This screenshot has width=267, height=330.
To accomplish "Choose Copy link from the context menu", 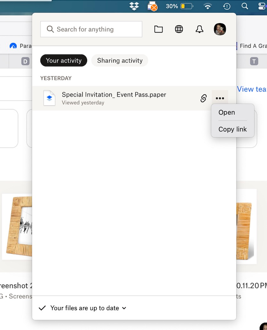I will click(x=232, y=129).
